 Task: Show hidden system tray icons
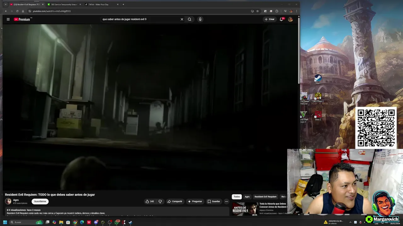click(350, 222)
